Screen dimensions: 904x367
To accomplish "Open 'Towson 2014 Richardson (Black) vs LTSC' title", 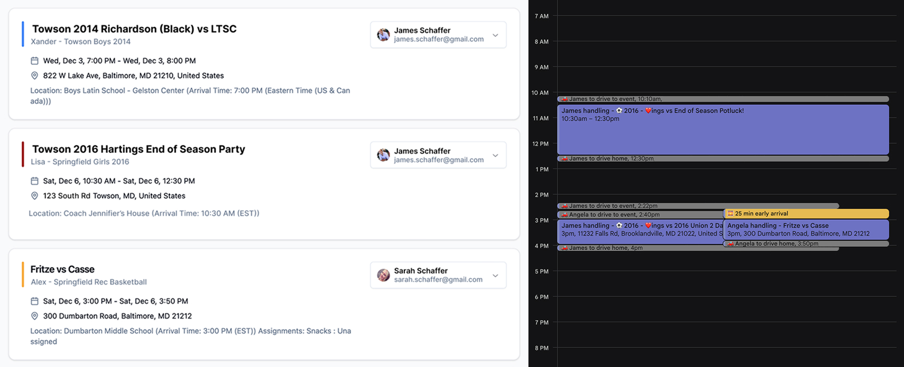I will [x=134, y=29].
